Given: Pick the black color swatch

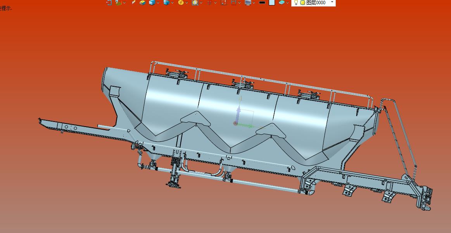Looking at the screenshot, I should coord(262,2).
